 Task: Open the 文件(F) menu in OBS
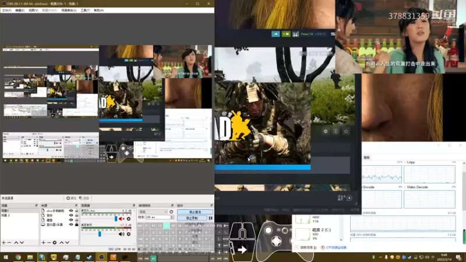6,10
